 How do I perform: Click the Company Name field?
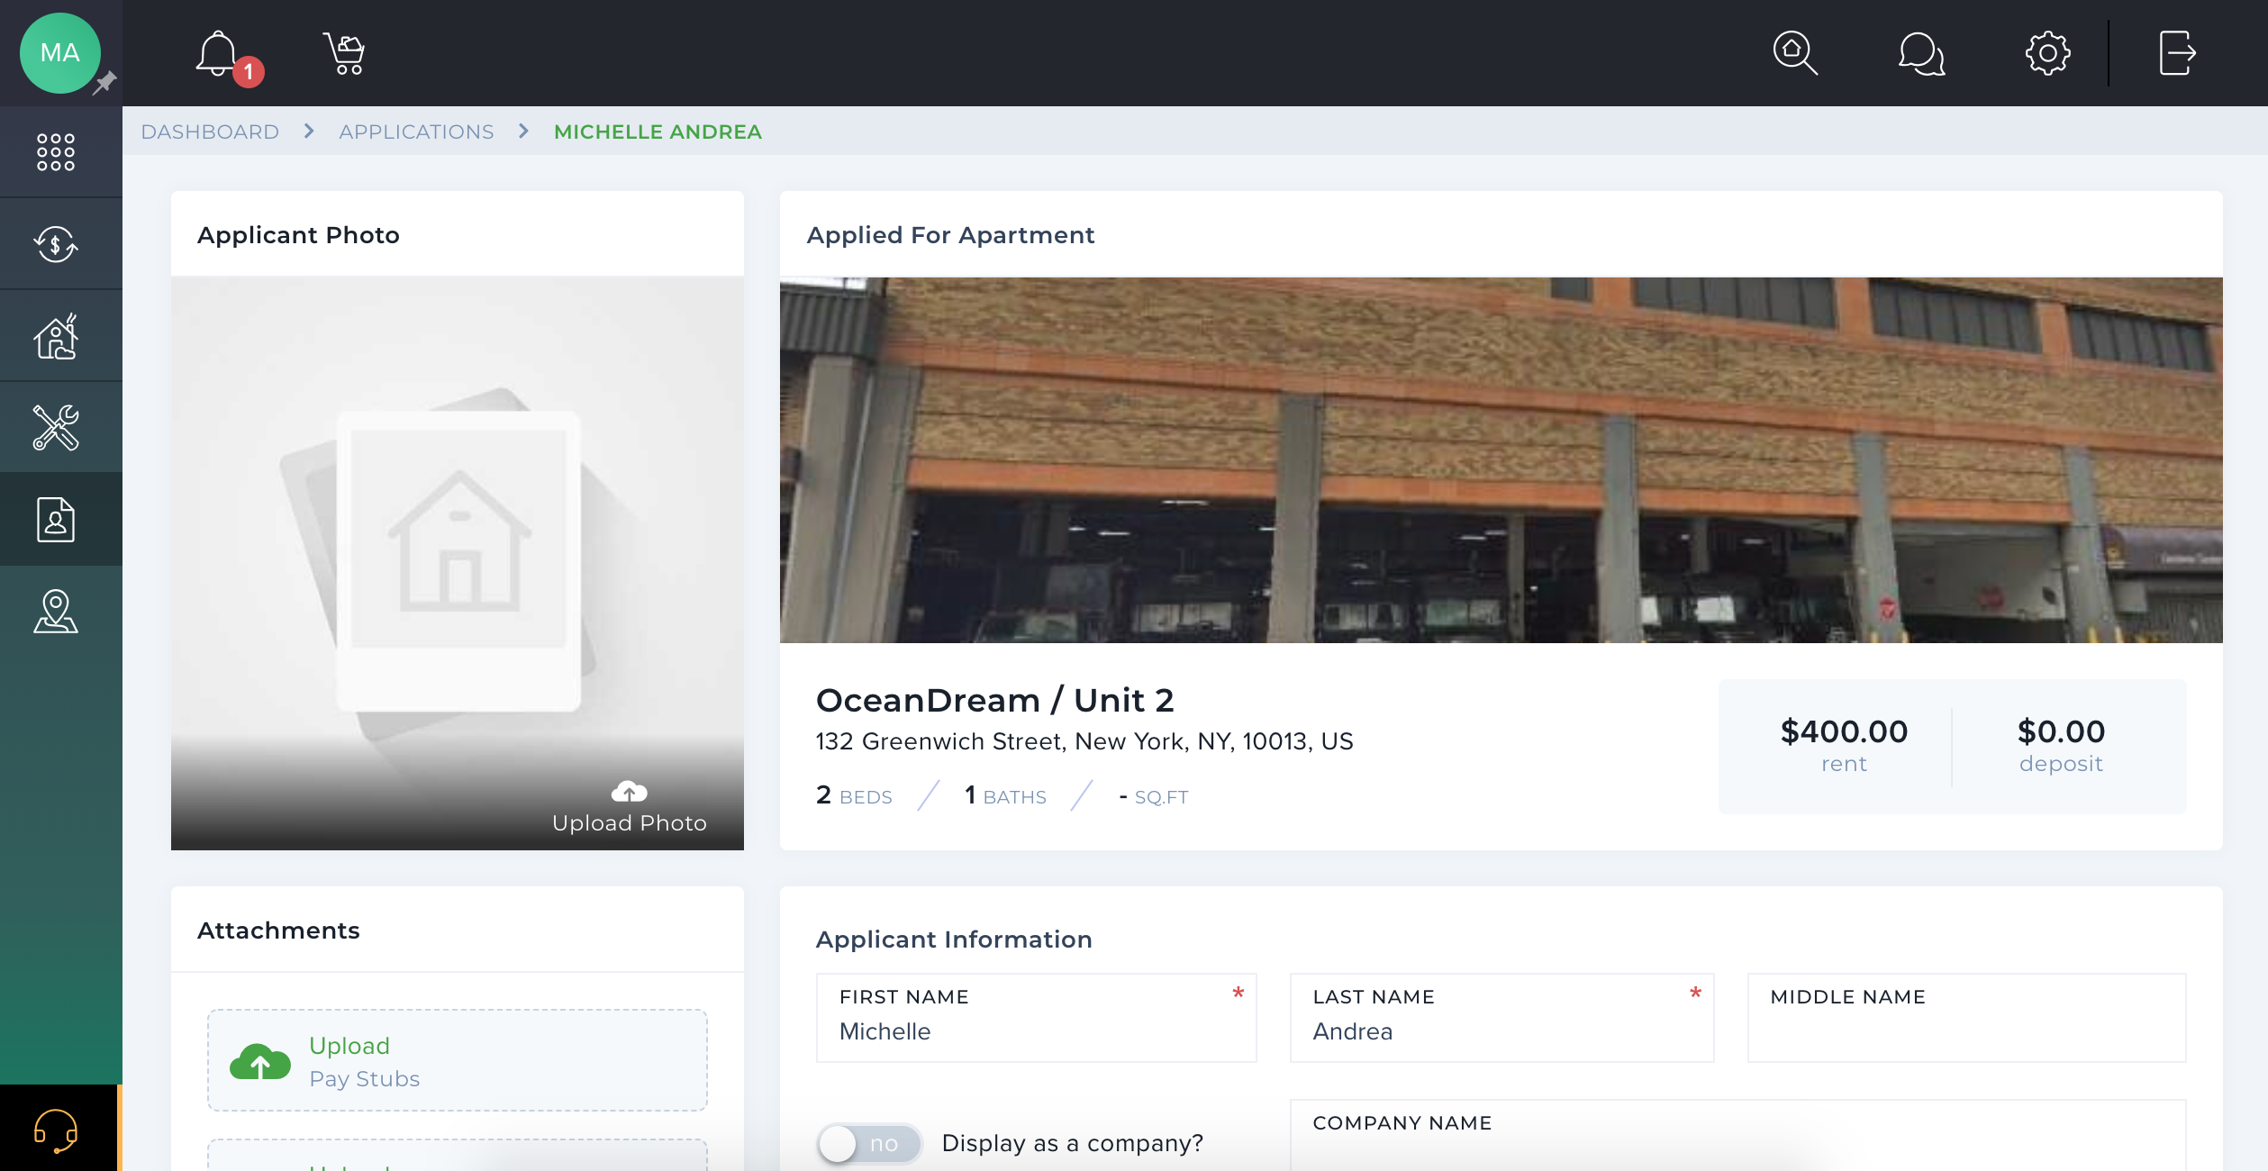[x=1737, y=1135]
